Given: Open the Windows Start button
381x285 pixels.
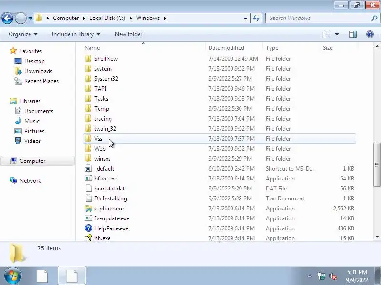Looking at the screenshot, I should click(13, 276).
